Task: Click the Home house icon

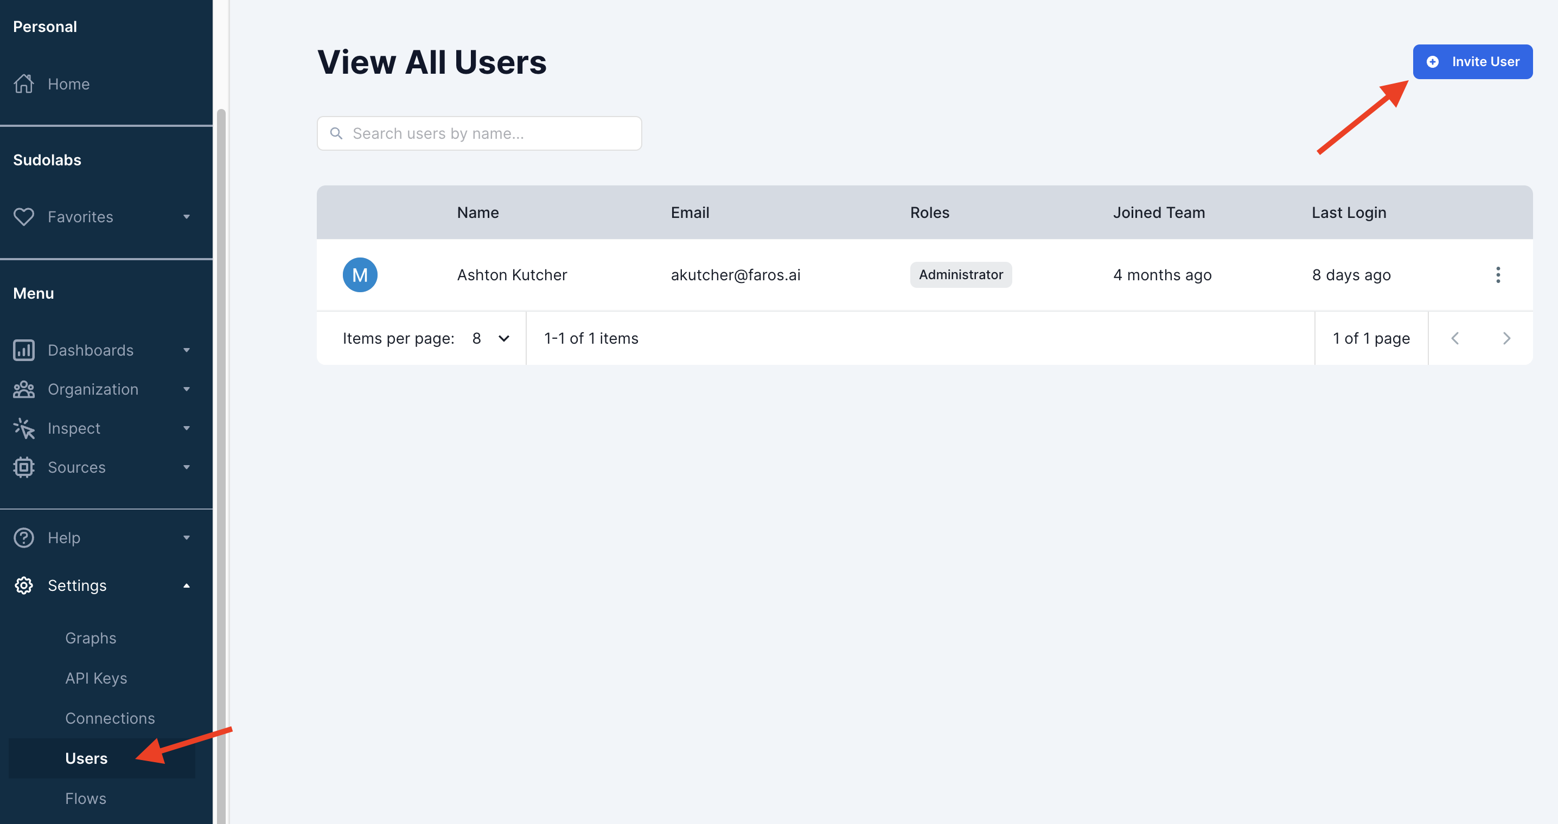Action: [23, 84]
